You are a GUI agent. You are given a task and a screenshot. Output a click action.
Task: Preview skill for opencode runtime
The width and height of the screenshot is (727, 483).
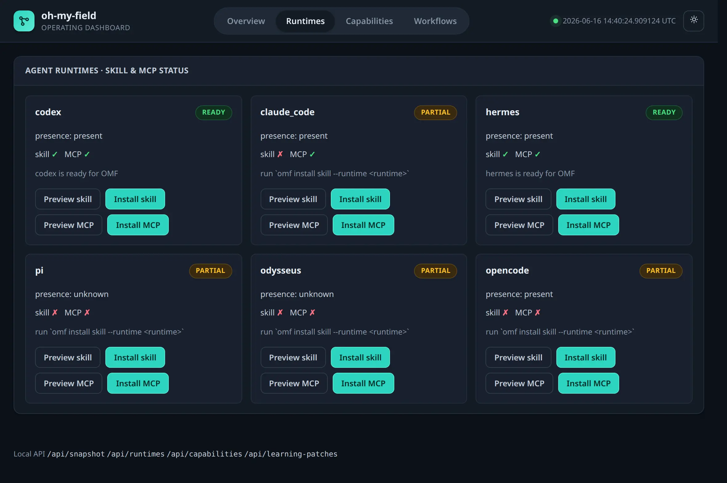[518, 357]
